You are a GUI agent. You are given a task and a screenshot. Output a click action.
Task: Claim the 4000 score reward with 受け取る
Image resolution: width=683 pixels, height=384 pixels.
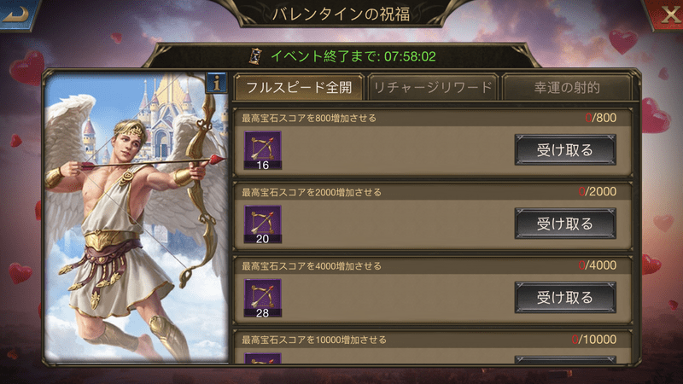[x=565, y=298]
